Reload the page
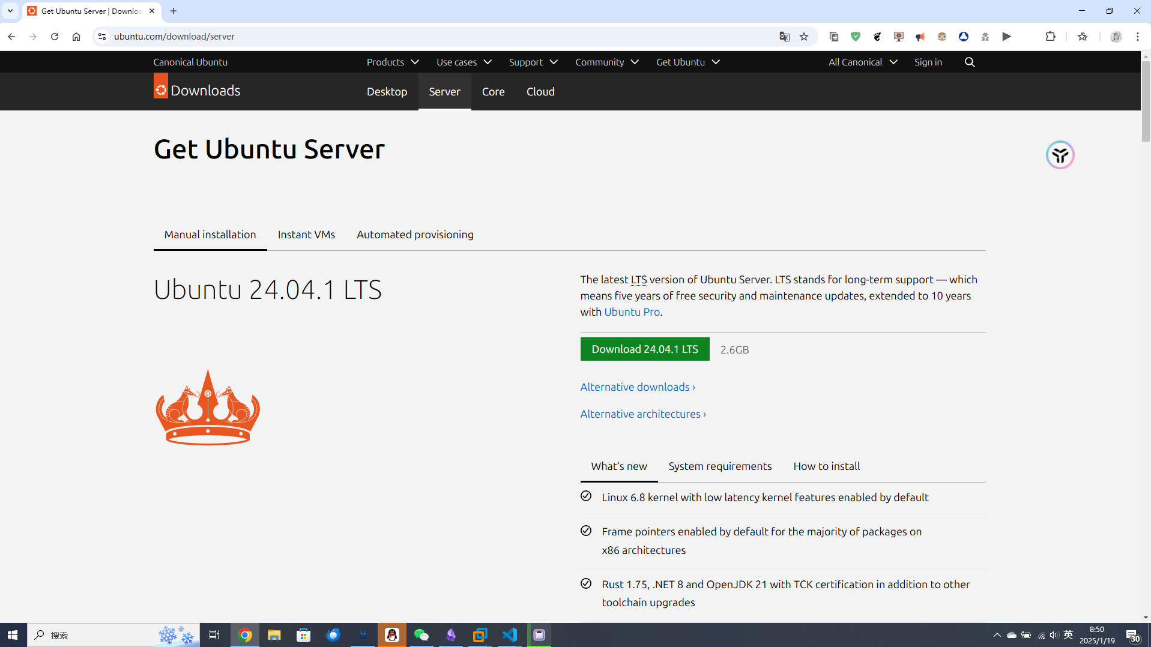Viewport: 1151px width, 647px height. (x=55, y=37)
